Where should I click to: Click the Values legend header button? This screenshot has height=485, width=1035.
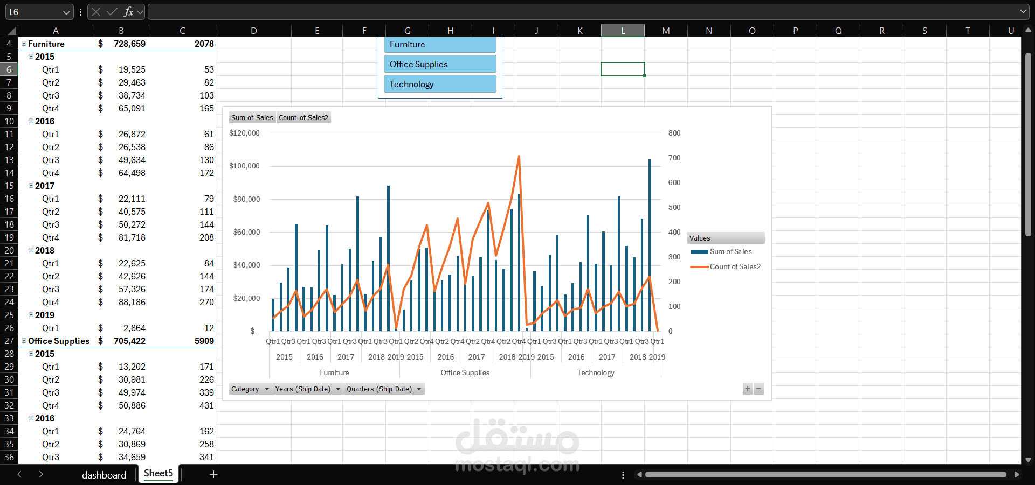[x=726, y=238]
